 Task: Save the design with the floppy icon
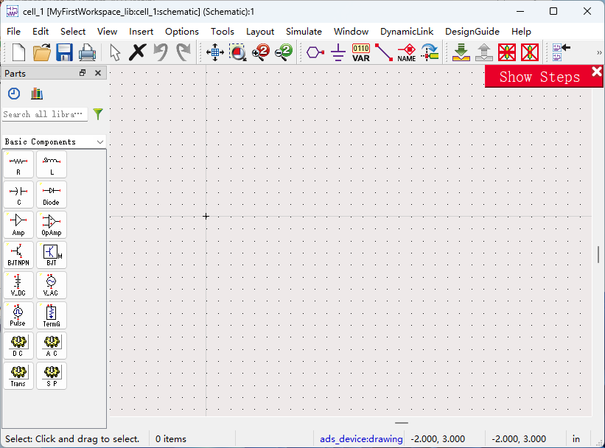(x=64, y=52)
